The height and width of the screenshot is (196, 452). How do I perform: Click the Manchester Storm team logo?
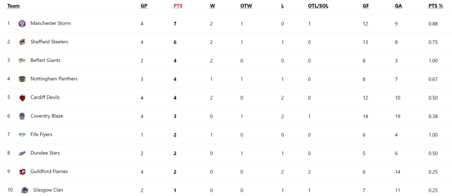click(22, 24)
